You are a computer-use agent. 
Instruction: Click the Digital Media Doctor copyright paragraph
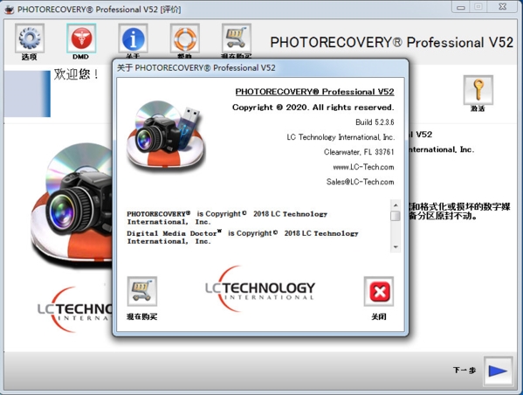[243, 237]
